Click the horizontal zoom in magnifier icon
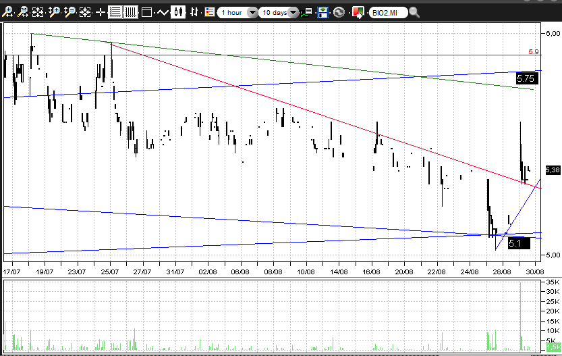Viewport: 562px width, 356px height. click(7, 12)
